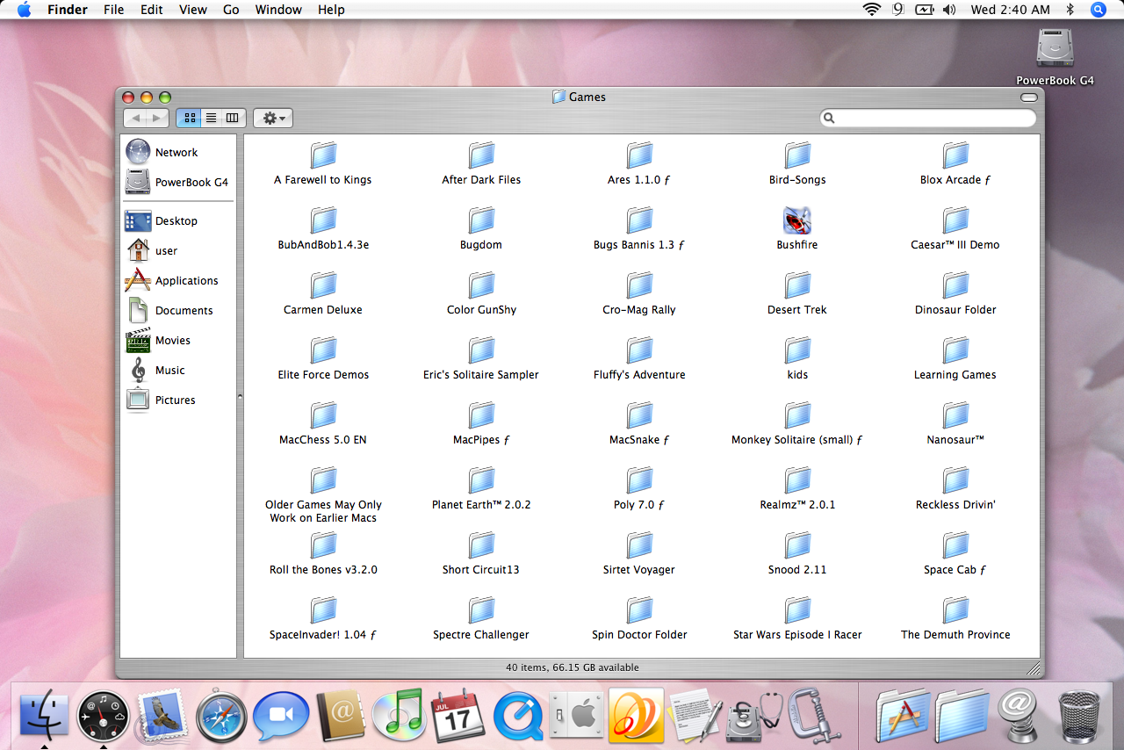Open Spotlight search in the menu bar
1124x750 pixels.
tap(1098, 10)
